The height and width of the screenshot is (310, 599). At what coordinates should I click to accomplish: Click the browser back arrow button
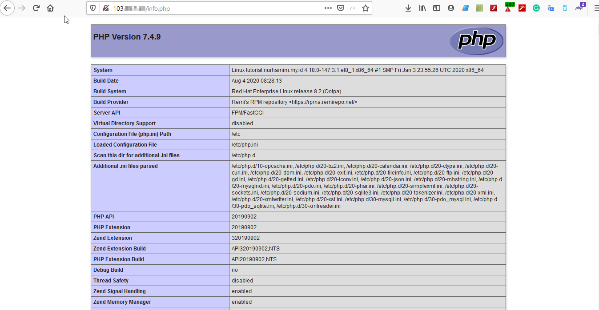tap(8, 8)
